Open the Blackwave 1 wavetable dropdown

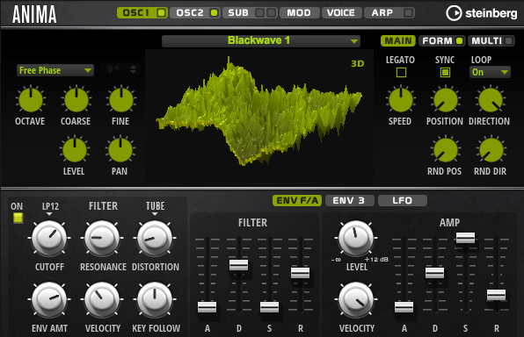pyautogui.click(x=260, y=40)
